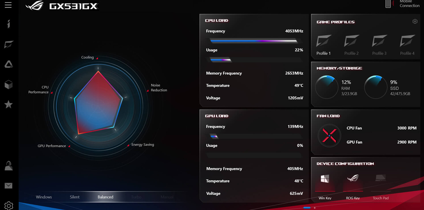Click the CPU temperature 49°C value
The width and height of the screenshot is (424, 210).
[x=299, y=85]
